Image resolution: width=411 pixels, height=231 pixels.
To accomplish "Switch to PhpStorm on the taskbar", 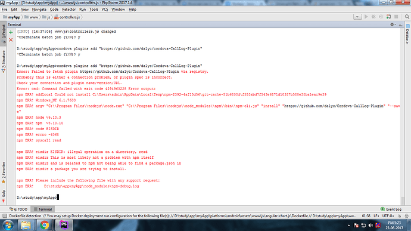I will [x=64, y=225].
